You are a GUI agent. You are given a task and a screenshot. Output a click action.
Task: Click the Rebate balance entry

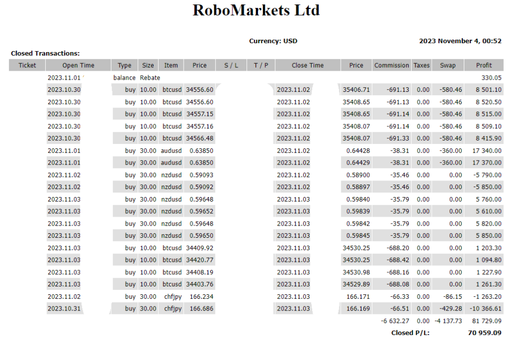coord(150,78)
